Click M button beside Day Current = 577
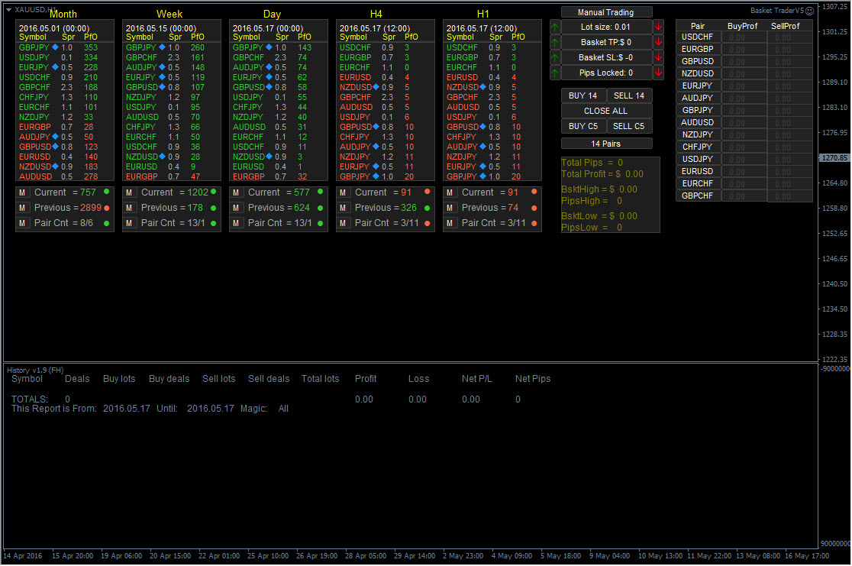Viewport: 852px width, 566px height. pos(237,192)
